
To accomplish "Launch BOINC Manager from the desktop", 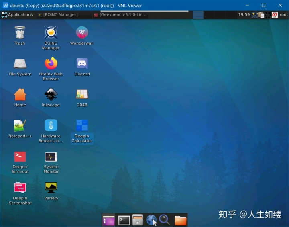I will coord(51,32).
